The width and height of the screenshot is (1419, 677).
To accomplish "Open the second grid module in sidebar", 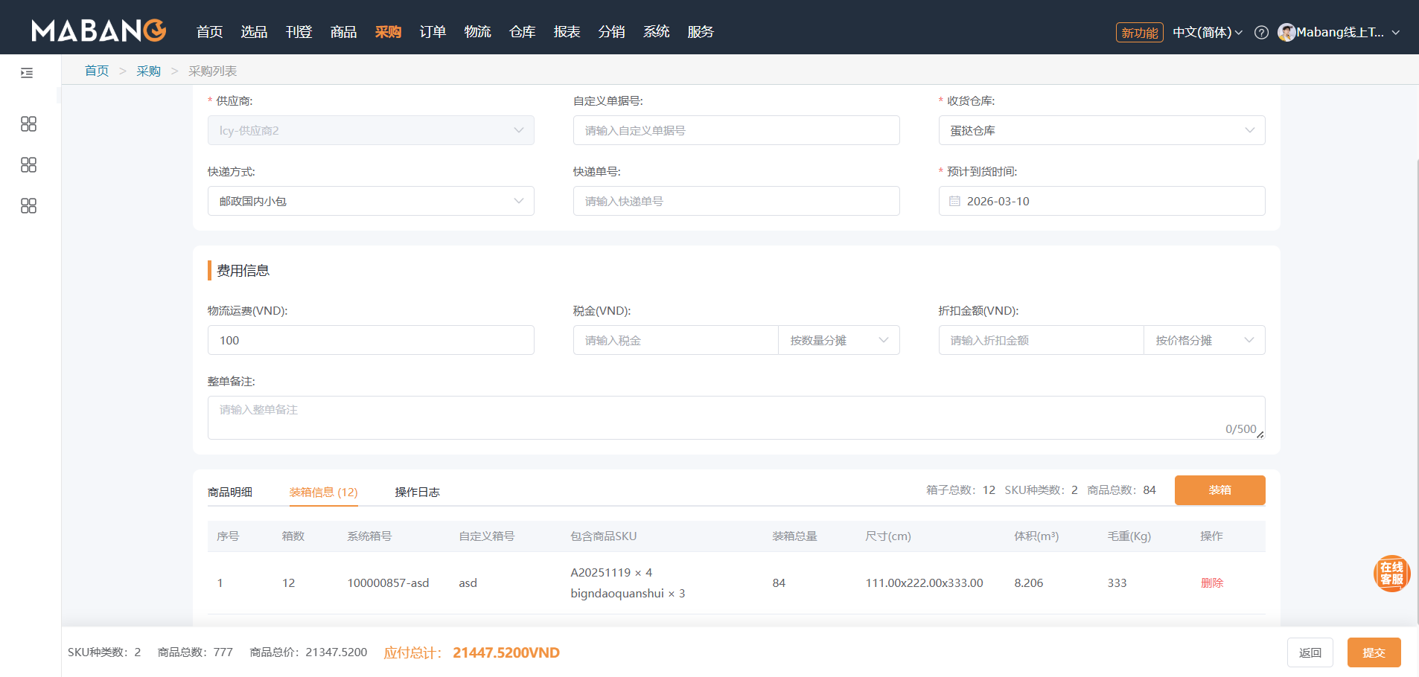I will (x=28, y=164).
